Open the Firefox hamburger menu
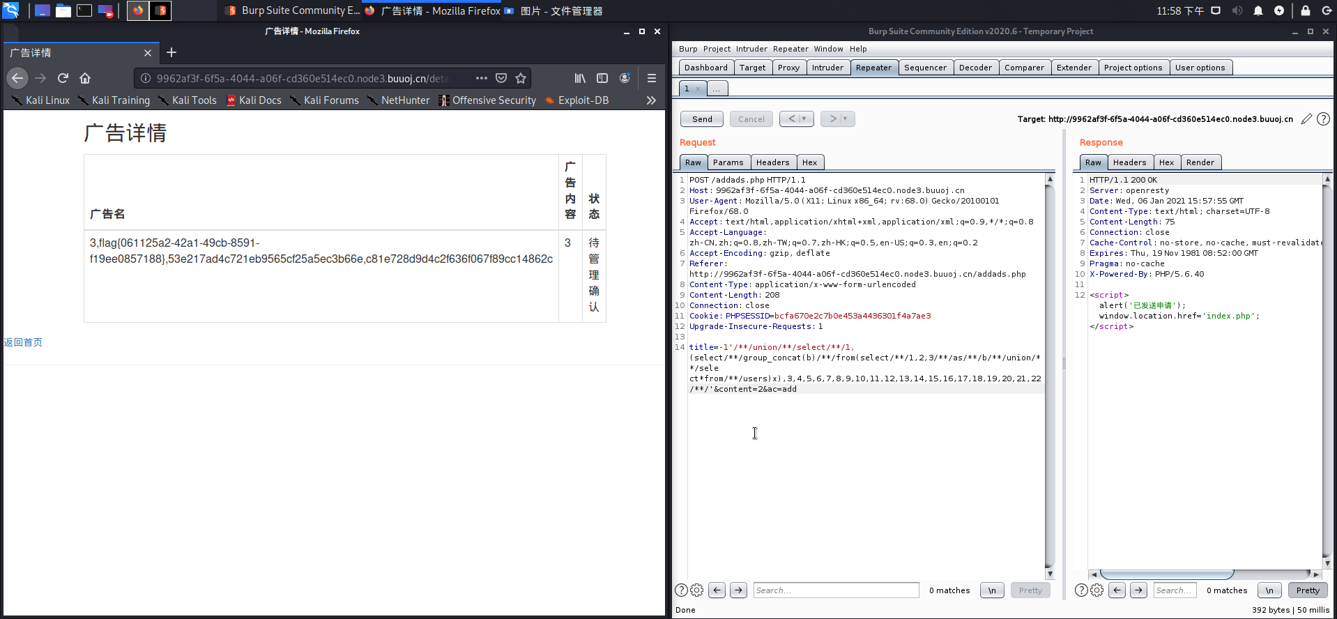 (652, 78)
